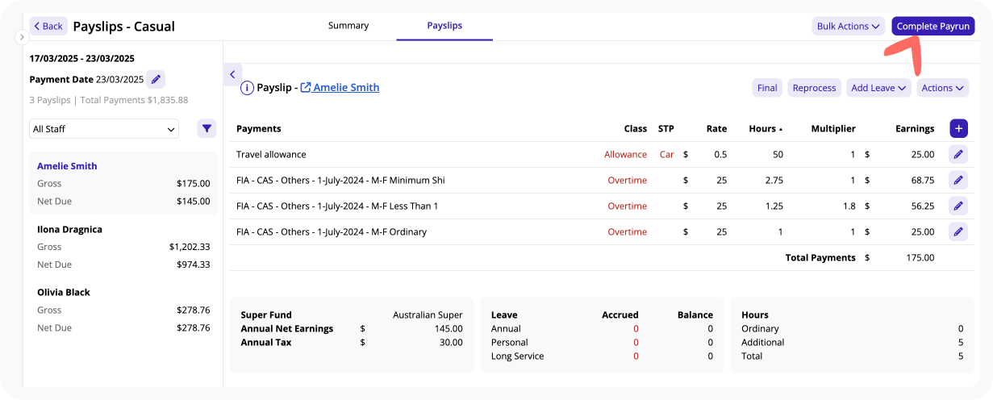Image resolution: width=993 pixels, height=400 pixels.
Task: Click Complete Payrun
Action: 933,26
